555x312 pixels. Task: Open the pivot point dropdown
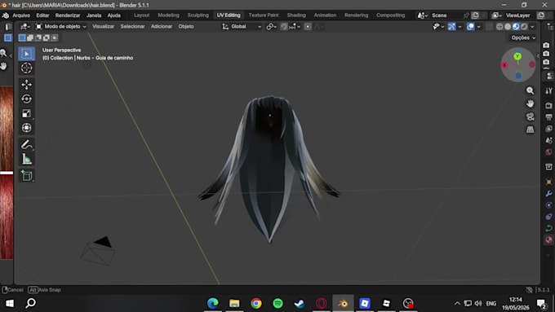coord(272,27)
